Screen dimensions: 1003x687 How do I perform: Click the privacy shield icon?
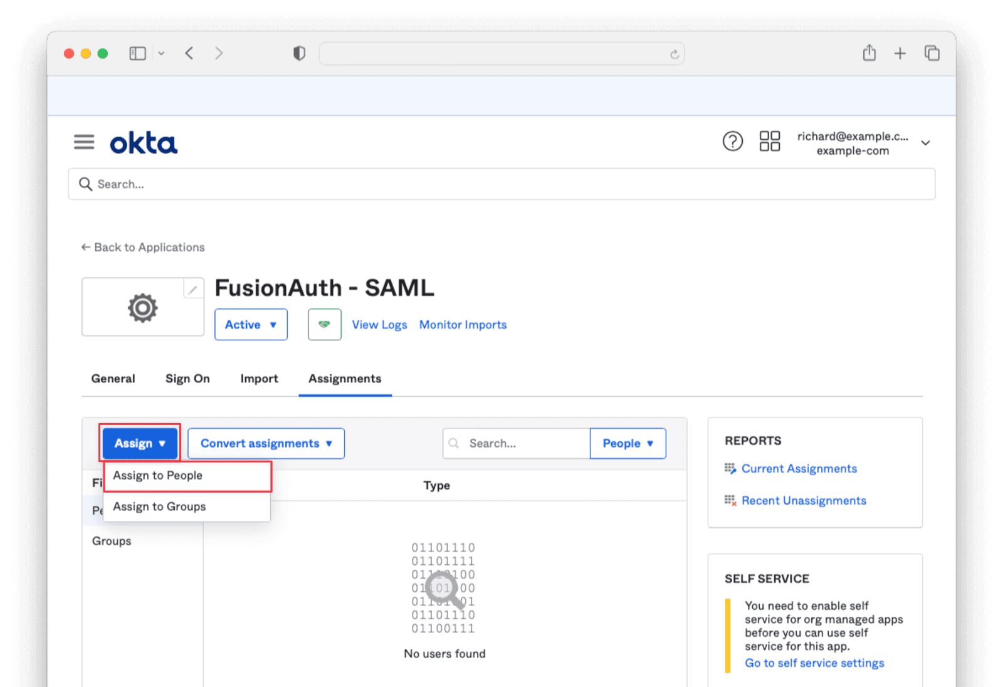[x=299, y=53]
